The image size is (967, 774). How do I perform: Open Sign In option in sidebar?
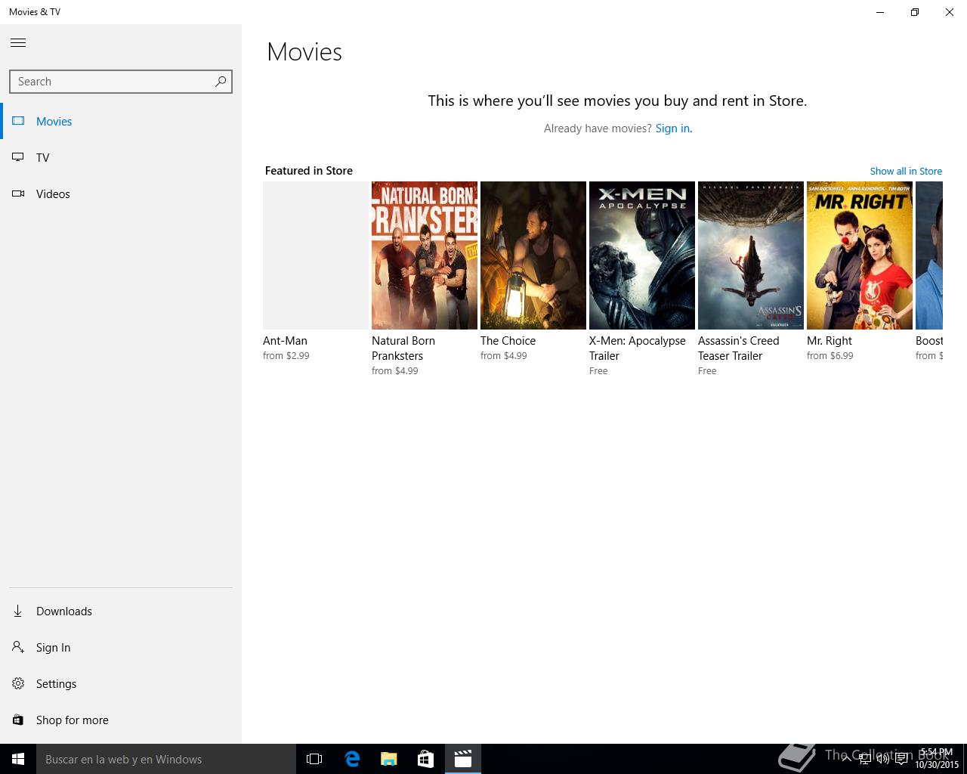tap(121, 647)
